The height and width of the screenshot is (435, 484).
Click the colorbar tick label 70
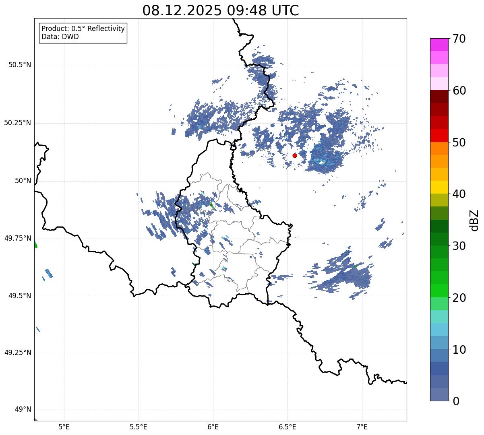tap(459, 39)
